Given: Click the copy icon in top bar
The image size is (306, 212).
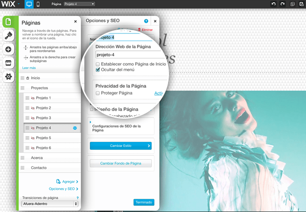Looking at the screenshot, I should [292, 4].
